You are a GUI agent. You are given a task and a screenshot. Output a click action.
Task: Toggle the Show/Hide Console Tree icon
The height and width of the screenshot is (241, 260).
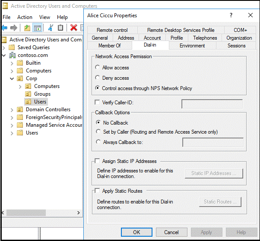click(37, 28)
